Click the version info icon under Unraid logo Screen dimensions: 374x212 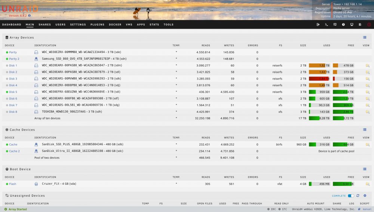(29, 16)
